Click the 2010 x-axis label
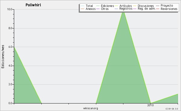The height and width of the screenshot is (111, 181). [x=151, y=105]
